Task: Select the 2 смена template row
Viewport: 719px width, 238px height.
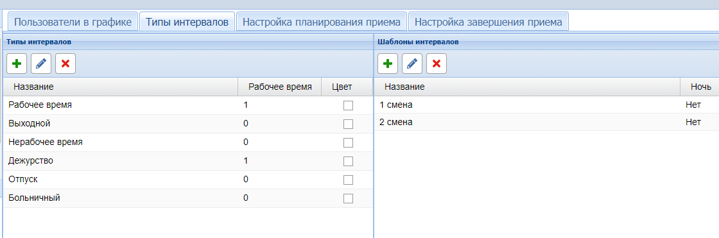Action: (x=546, y=123)
